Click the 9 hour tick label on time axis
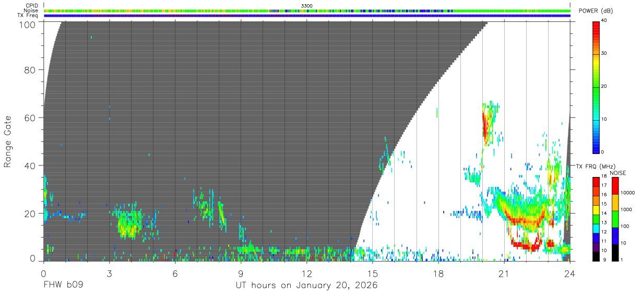This screenshot has height=296, width=641. tap(241, 273)
